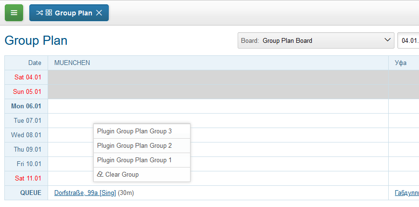Select the Sat 04.01 row label

(x=27, y=78)
